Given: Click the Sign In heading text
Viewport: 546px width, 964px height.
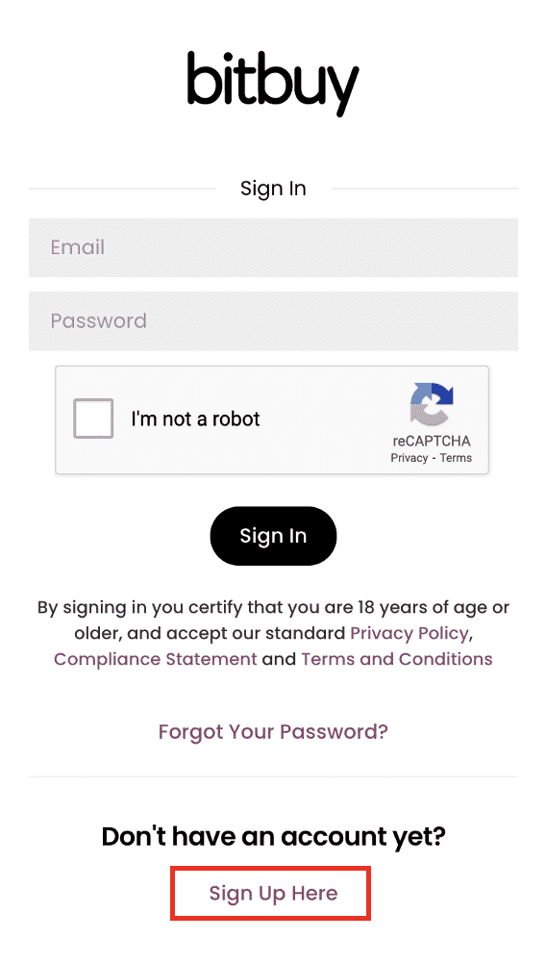Looking at the screenshot, I should coord(273,189).
